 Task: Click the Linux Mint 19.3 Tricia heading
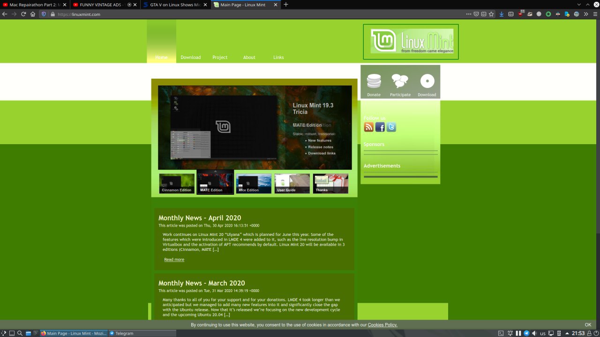point(313,109)
